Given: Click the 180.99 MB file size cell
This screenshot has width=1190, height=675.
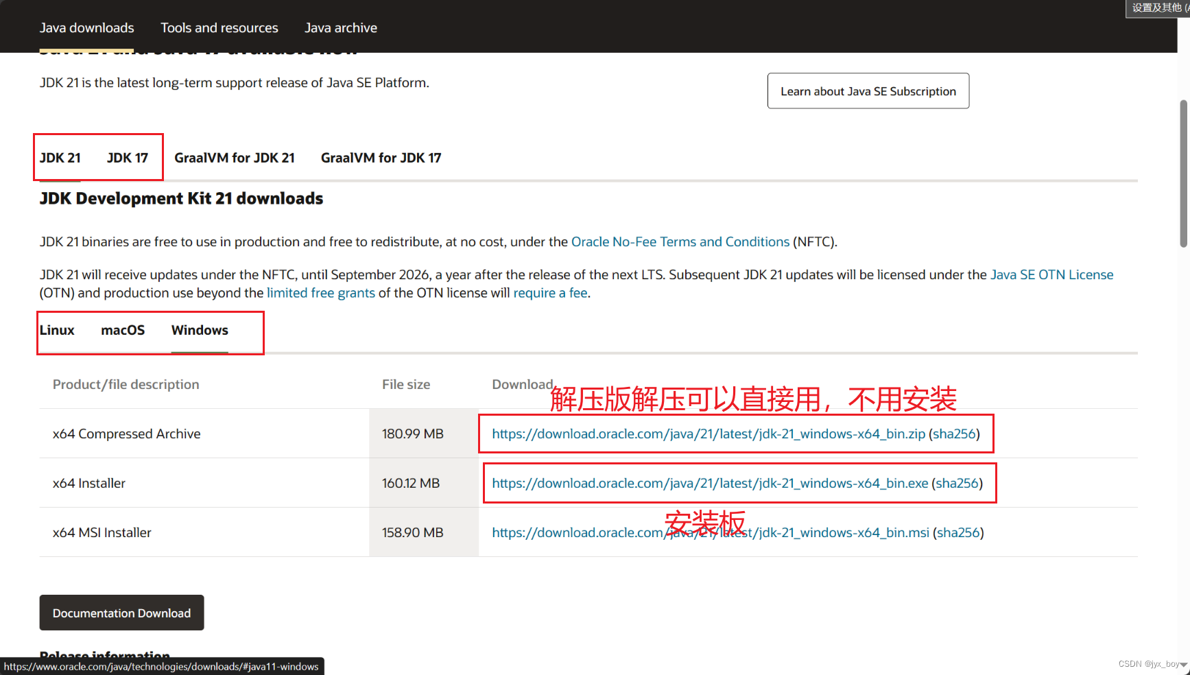Looking at the screenshot, I should point(424,434).
